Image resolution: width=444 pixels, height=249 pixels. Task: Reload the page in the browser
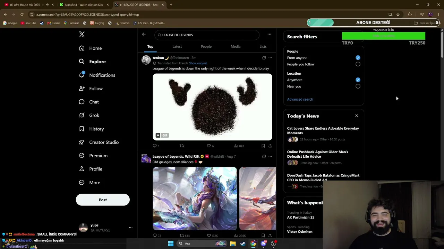pyautogui.click(x=22, y=15)
